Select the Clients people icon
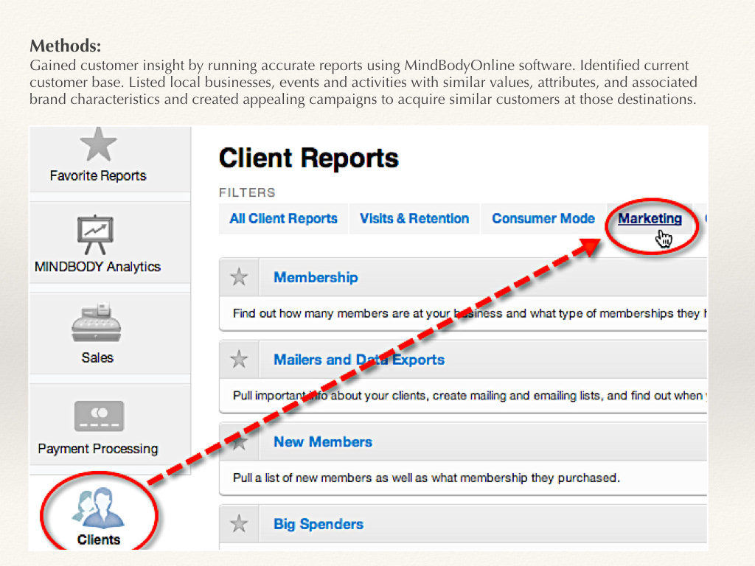Image resolution: width=755 pixels, height=566 pixels. (99, 508)
